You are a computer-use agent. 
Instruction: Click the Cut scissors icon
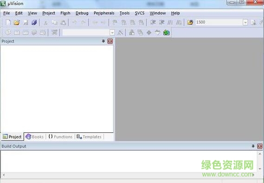tap(45, 22)
